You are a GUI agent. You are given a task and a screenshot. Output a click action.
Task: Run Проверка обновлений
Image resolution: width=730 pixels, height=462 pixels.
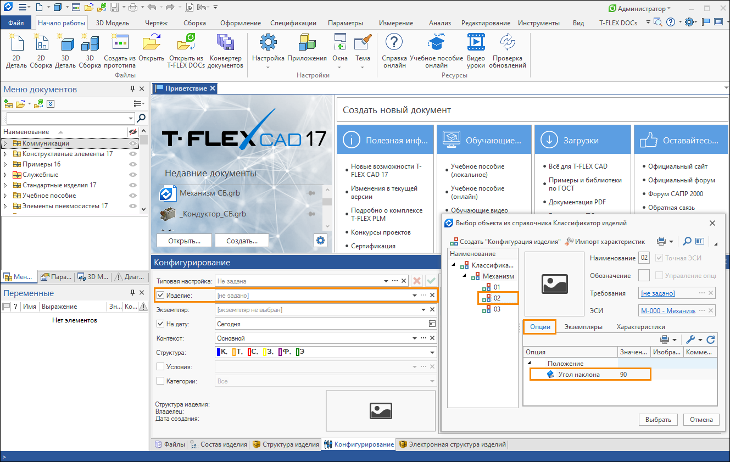508,51
